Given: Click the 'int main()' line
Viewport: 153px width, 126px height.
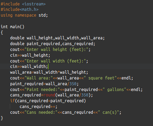Looking at the screenshot, I should [13, 27].
